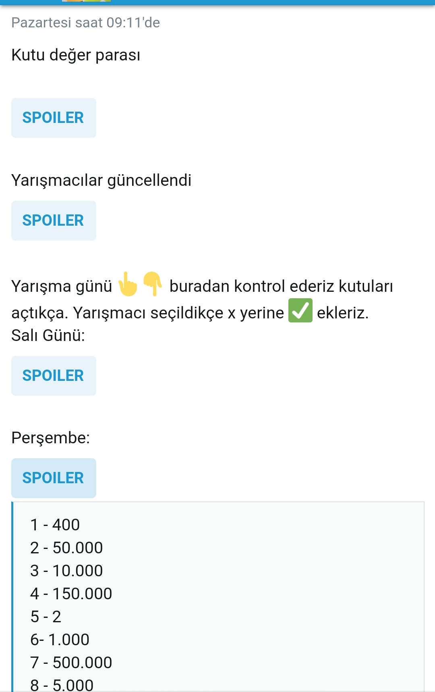The image size is (435, 692).
Task: Select the list line 7 - 500.000
Action: [71, 663]
